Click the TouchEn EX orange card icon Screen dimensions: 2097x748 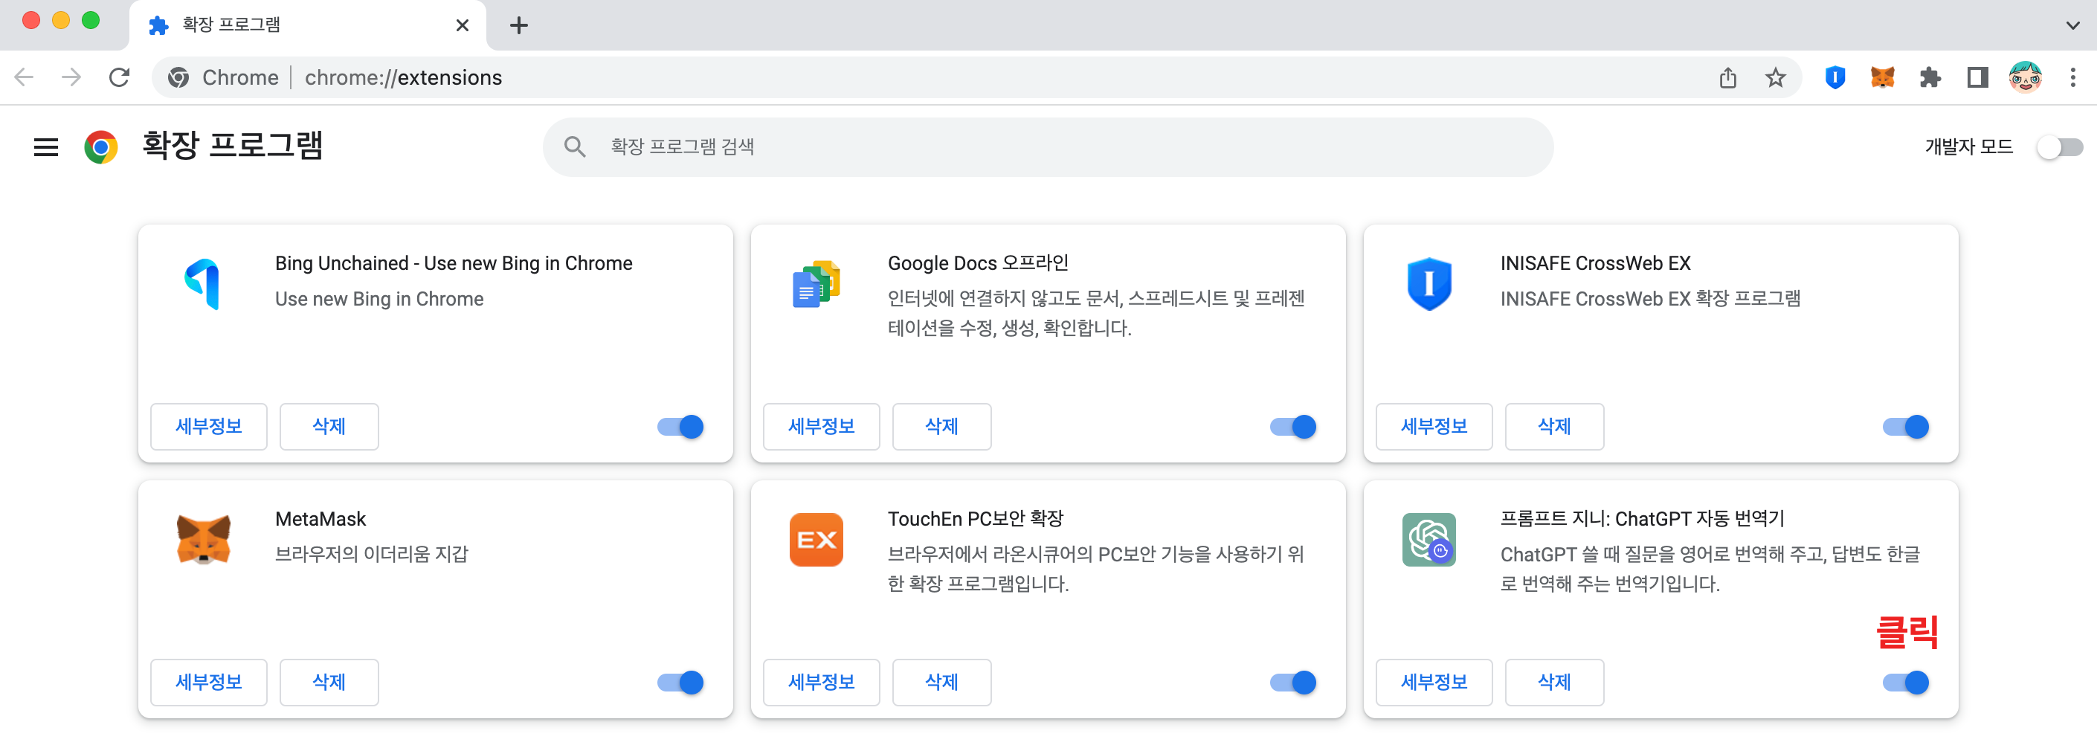click(816, 540)
